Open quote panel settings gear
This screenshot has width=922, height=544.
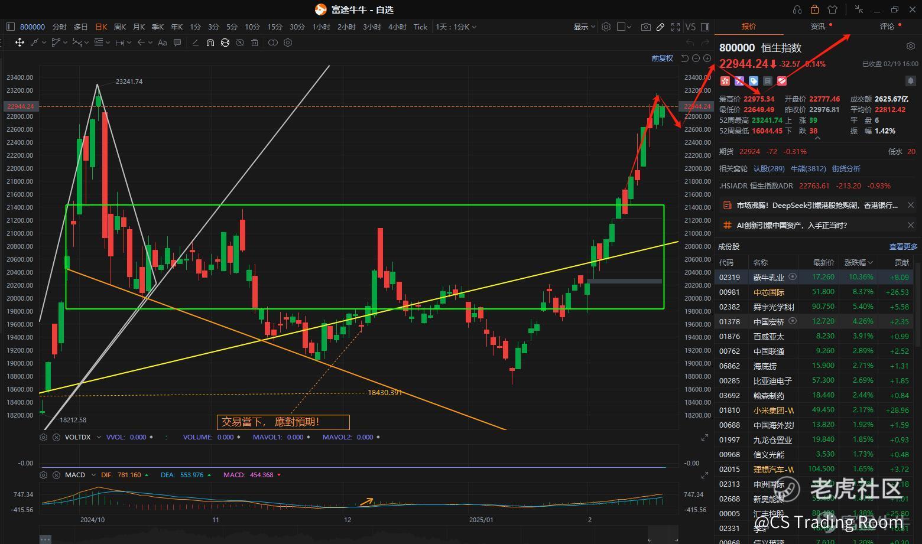coord(910,46)
